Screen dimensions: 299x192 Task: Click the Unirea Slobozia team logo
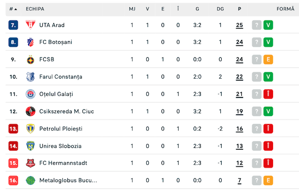pyautogui.click(x=30, y=146)
